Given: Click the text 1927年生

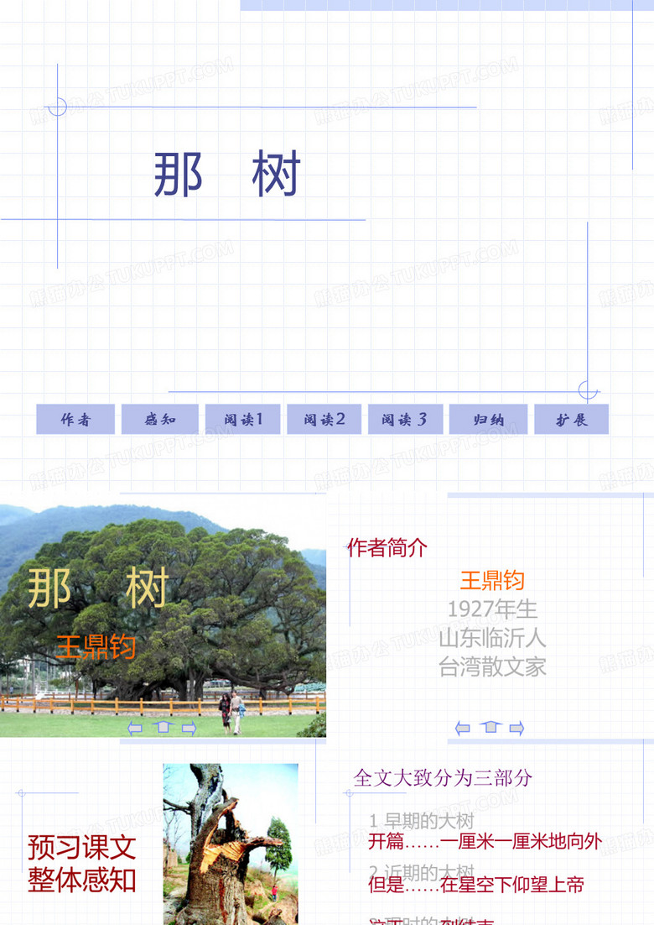Looking at the screenshot, I should tap(492, 609).
